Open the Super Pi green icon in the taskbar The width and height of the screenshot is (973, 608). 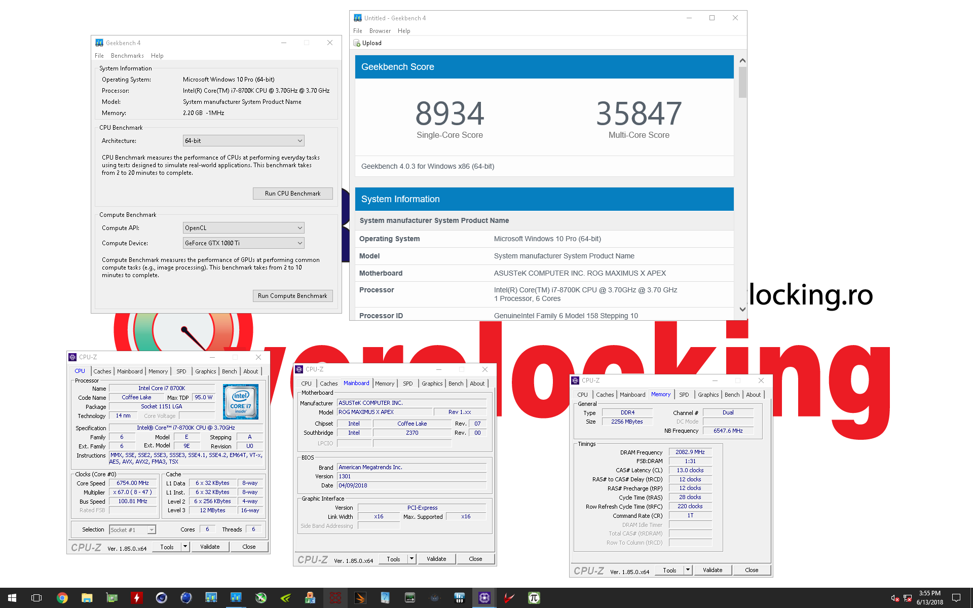click(534, 598)
